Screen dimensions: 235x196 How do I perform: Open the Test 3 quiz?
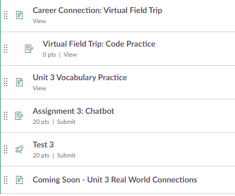point(43,145)
